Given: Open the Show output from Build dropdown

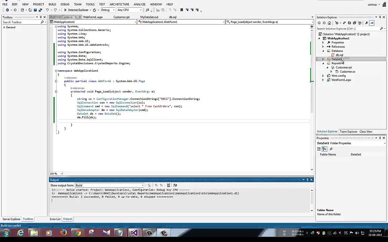Looking at the screenshot, I should point(110,185).
